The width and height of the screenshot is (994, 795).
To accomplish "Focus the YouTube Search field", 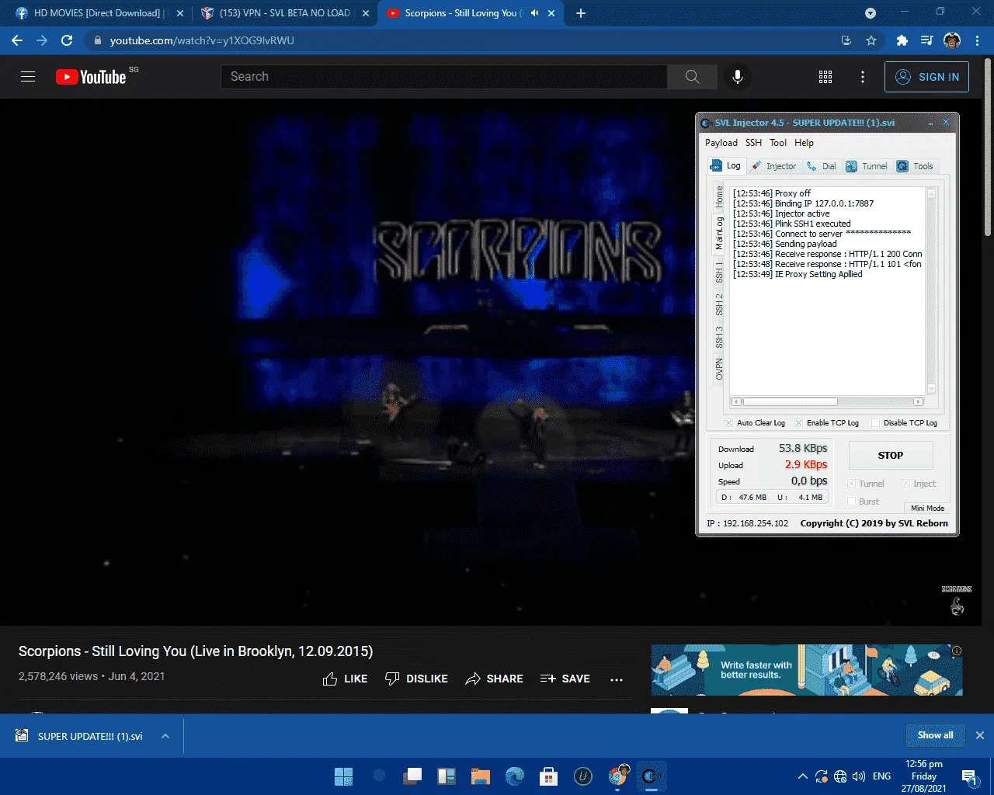I will (444, 76).
